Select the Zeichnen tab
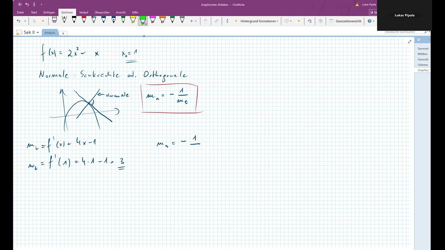This screenshot has height=250, width=445. 67,12
